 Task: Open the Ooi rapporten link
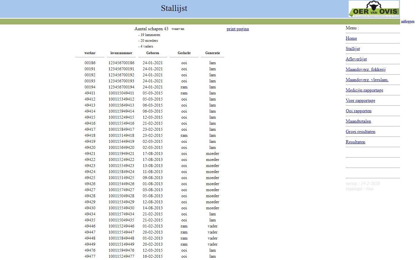pyautogui.click(x=358, y=111)
